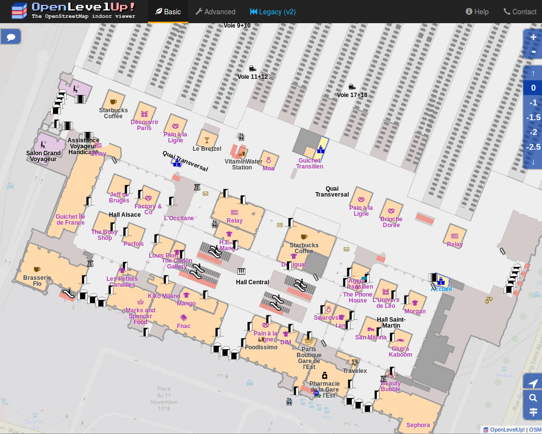Screen dimensions: 542x434
Task: Switch to the Advanced tab
Action: [215, 12]
